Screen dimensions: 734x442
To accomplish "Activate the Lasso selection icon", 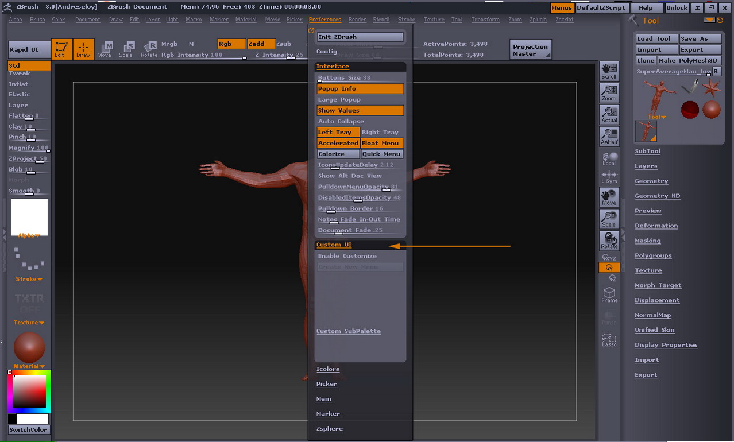I will [x=609, y=340].
